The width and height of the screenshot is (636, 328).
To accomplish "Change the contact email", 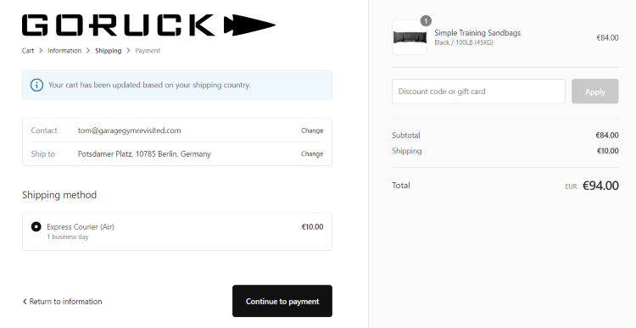I will (312, 131).
